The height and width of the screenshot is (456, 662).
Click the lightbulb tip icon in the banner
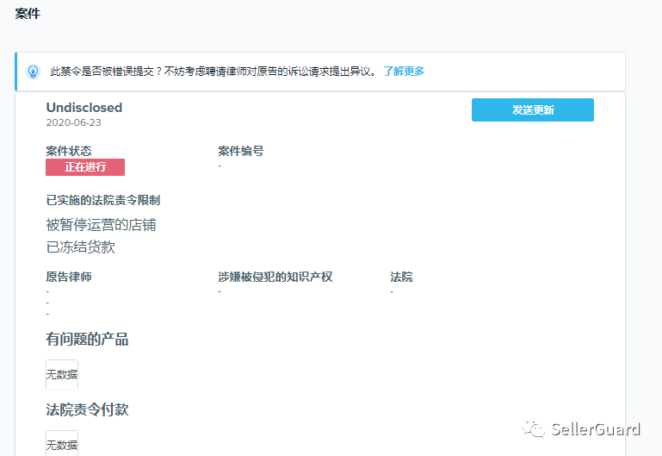tap(33, 72)
